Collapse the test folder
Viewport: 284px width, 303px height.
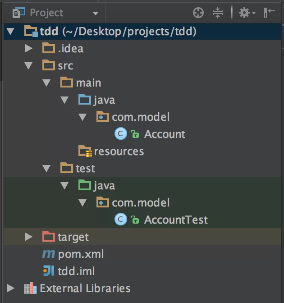tap(46, 168)
